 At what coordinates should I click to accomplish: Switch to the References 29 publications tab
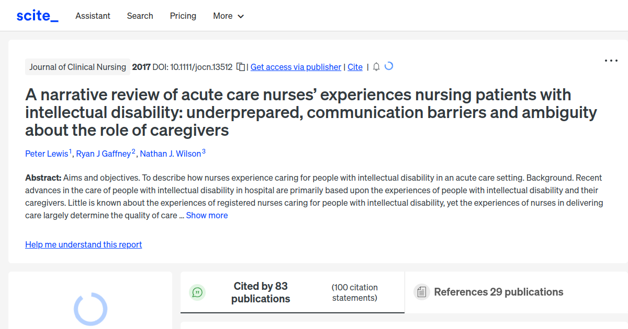(x=498, y=292)
